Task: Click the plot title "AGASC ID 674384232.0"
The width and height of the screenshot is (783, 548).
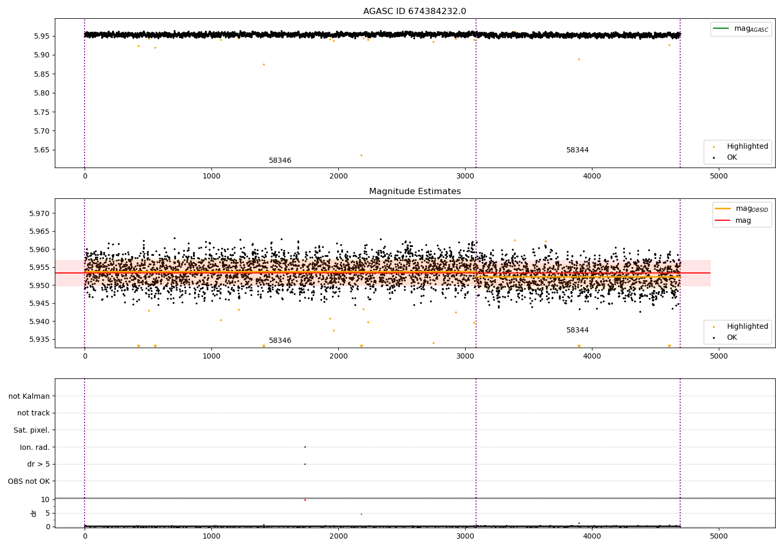Action: tap(414, 11)
